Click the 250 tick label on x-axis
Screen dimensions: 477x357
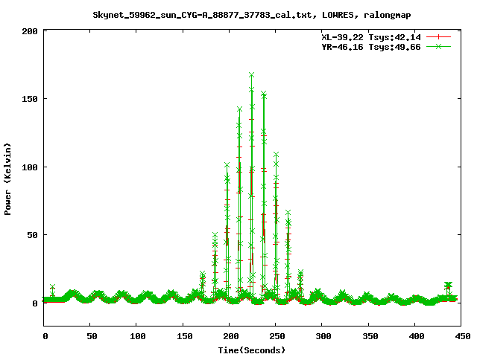(277, 336)
